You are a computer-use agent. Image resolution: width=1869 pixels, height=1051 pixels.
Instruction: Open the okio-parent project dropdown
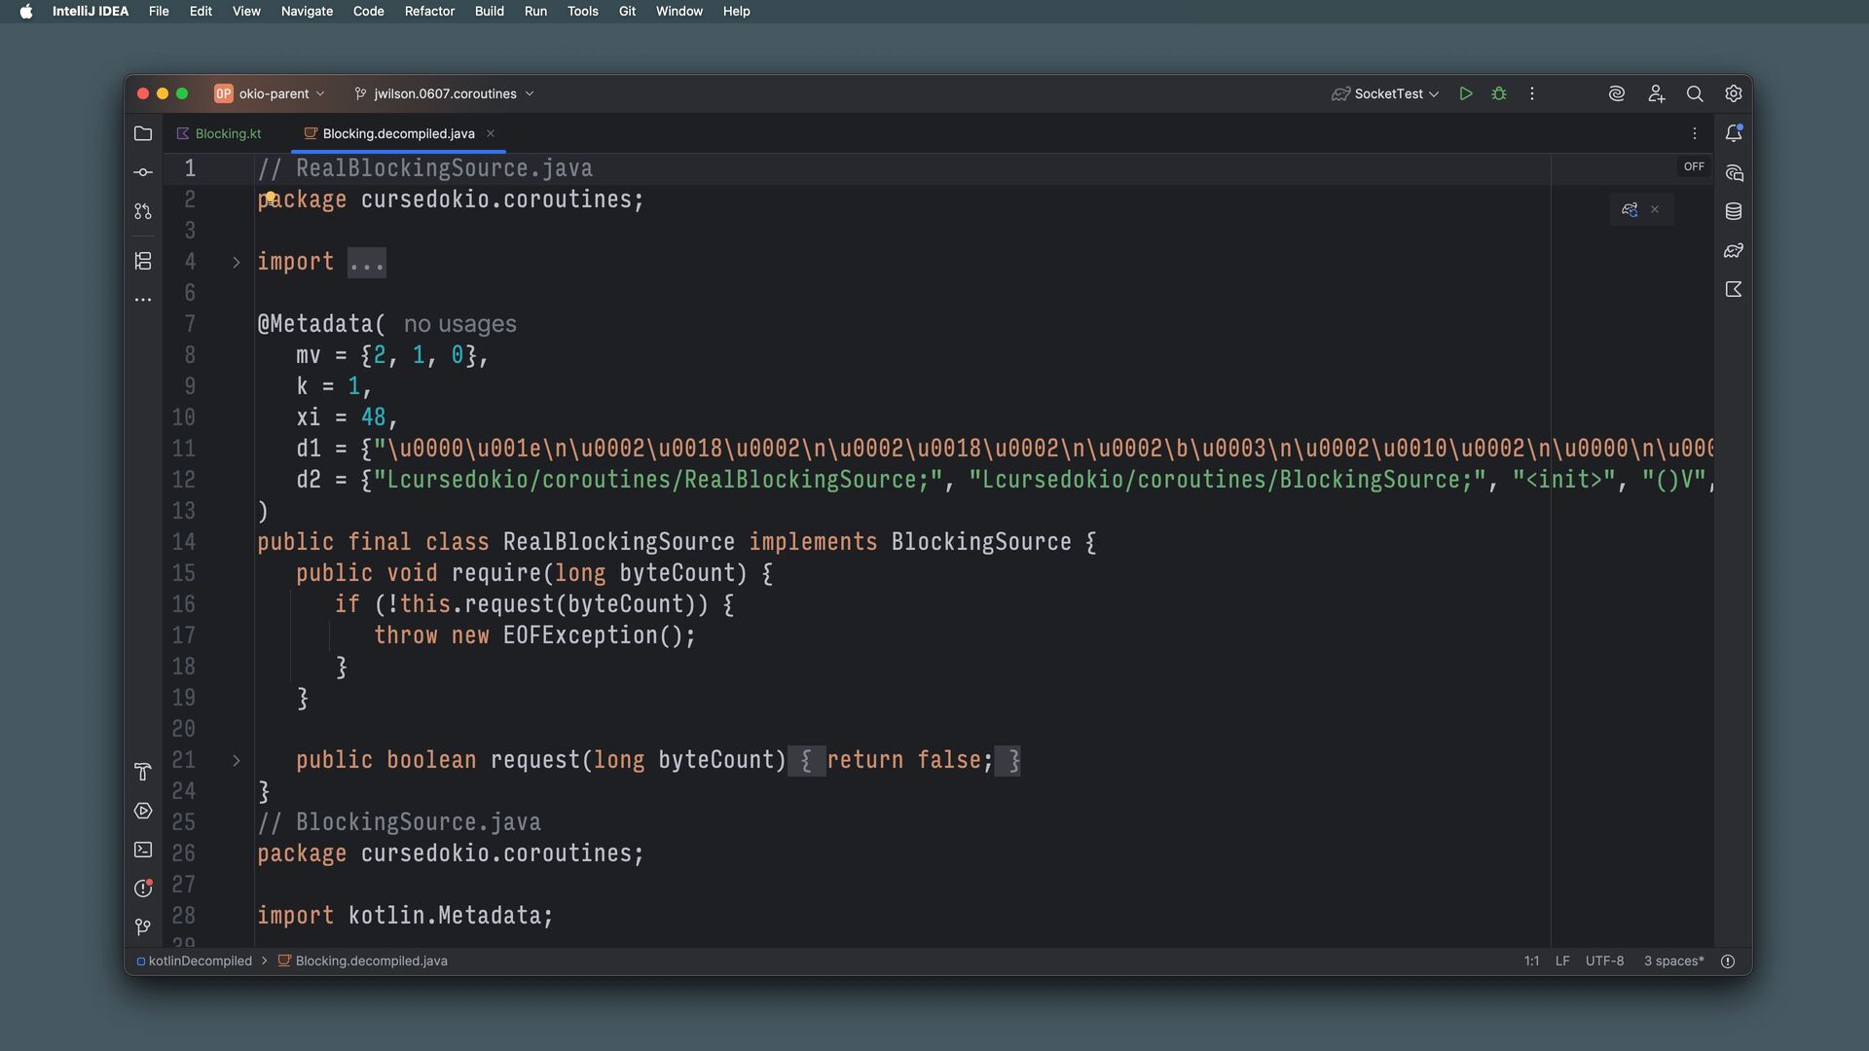[270, 93]
